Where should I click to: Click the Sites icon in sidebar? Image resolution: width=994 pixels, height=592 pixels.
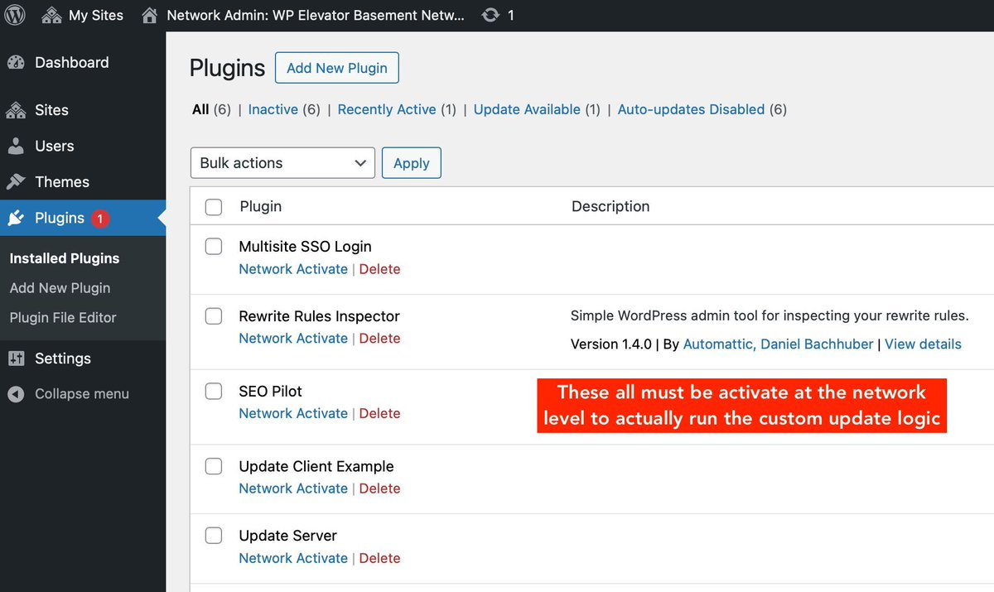click(x=16, y=110)
